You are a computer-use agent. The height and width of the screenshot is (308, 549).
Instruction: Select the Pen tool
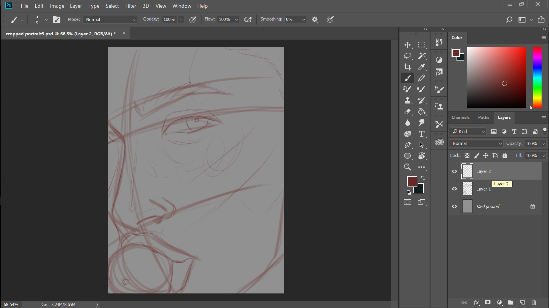point(407,145)
